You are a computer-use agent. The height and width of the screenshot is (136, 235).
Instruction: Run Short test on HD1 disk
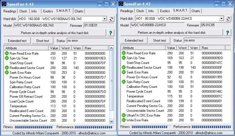click(x=160, y=40)
